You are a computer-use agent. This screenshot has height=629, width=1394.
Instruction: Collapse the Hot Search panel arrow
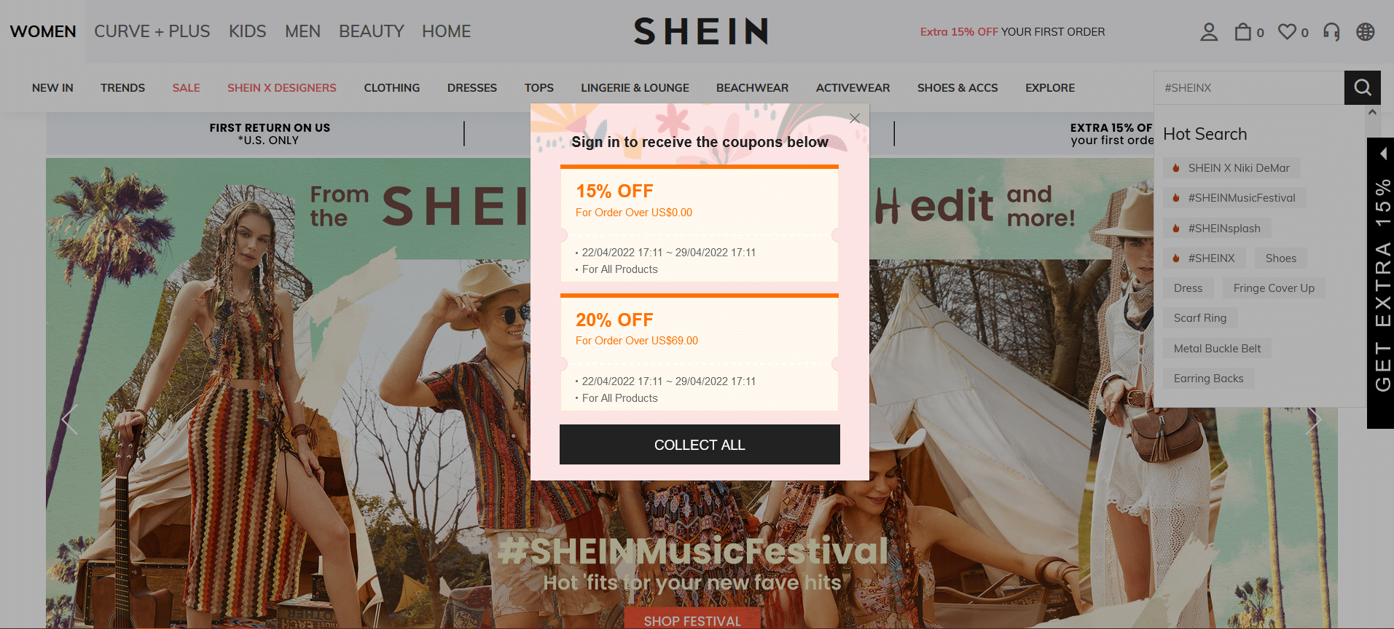pos(1372,112)
